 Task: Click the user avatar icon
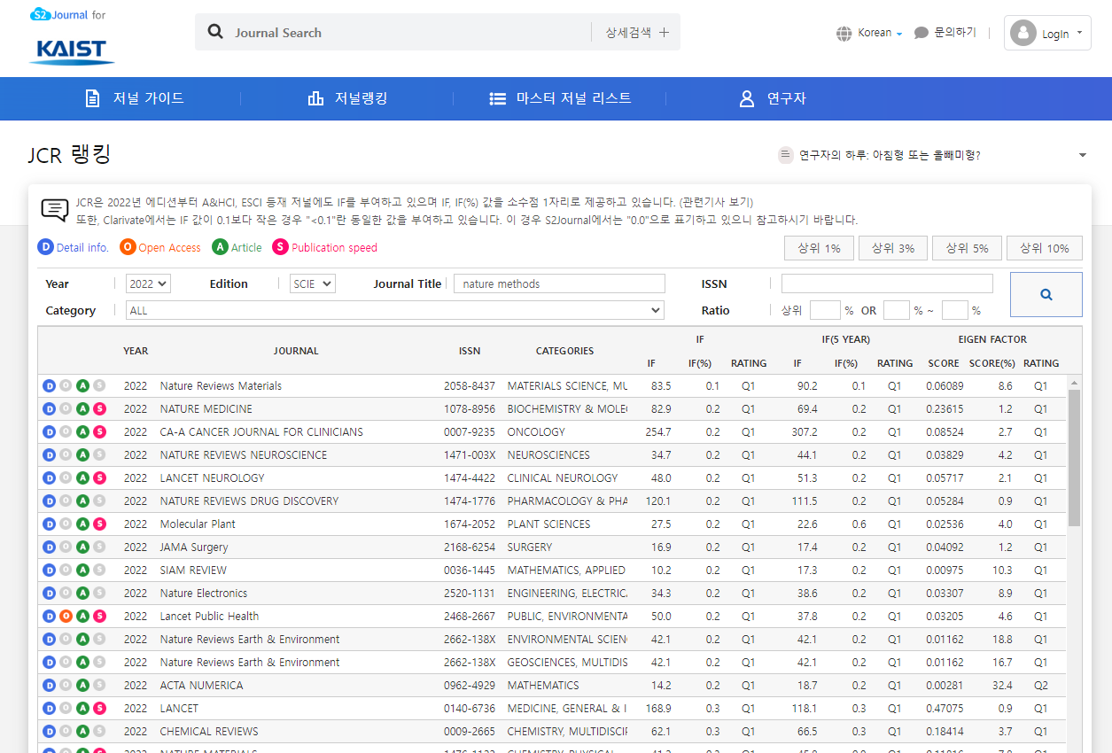[1023, 33]
